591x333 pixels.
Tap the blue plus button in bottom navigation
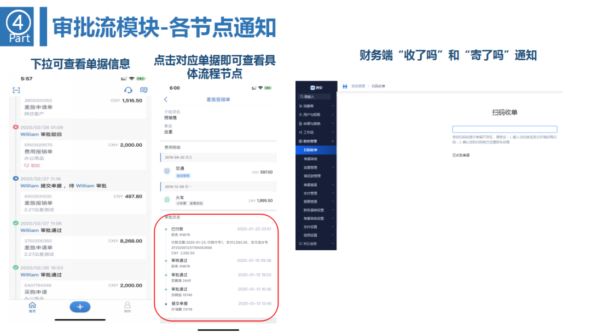[x=80, y=307]
